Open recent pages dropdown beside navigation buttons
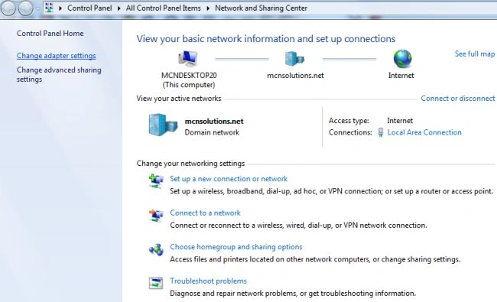The image size is (497, 302). click(x=37, y=8)
